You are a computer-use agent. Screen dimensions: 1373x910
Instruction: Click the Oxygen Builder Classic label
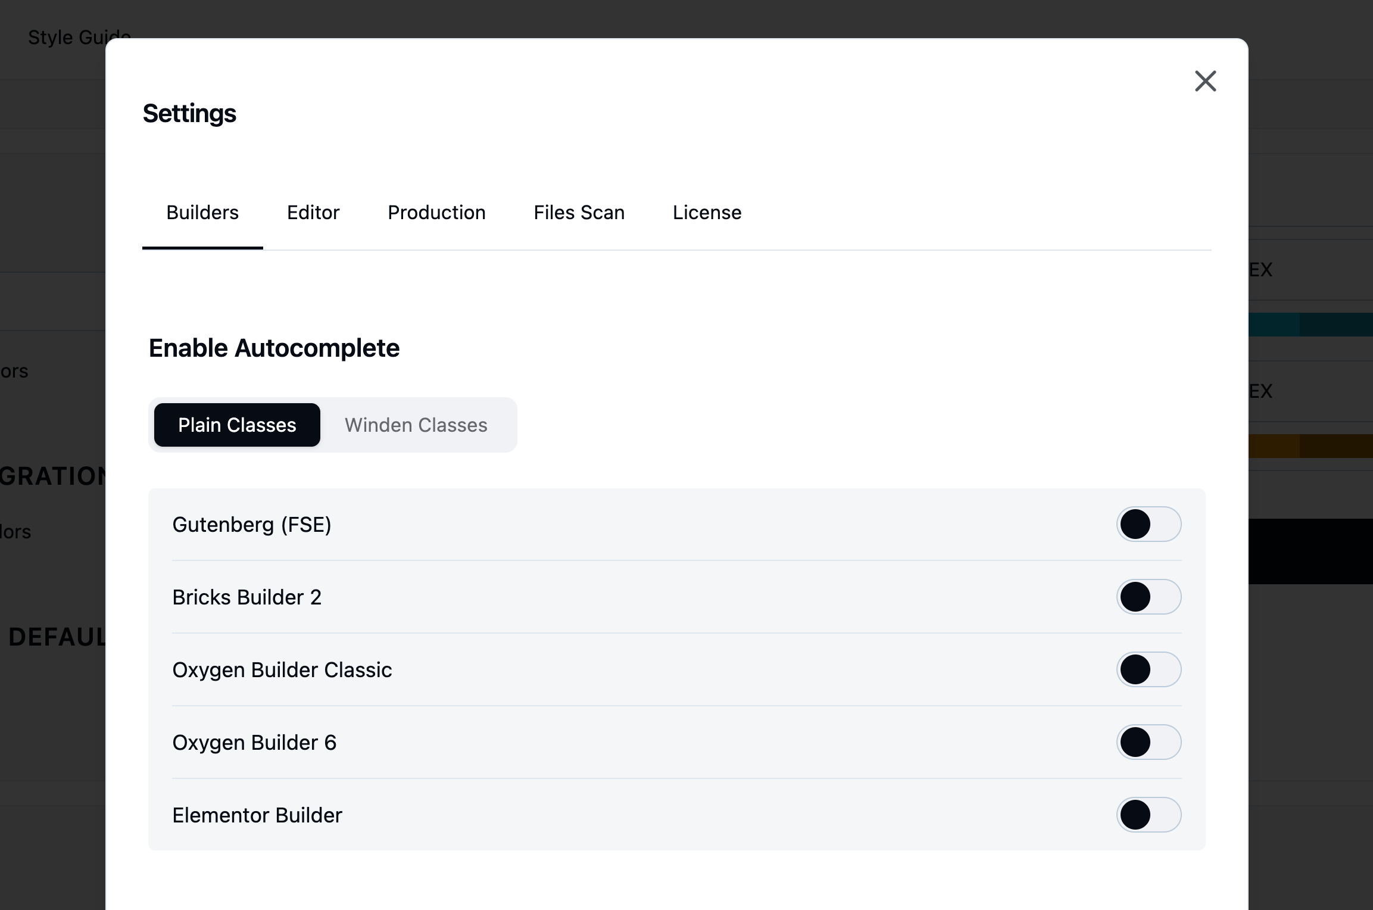(x=282, y=670)
